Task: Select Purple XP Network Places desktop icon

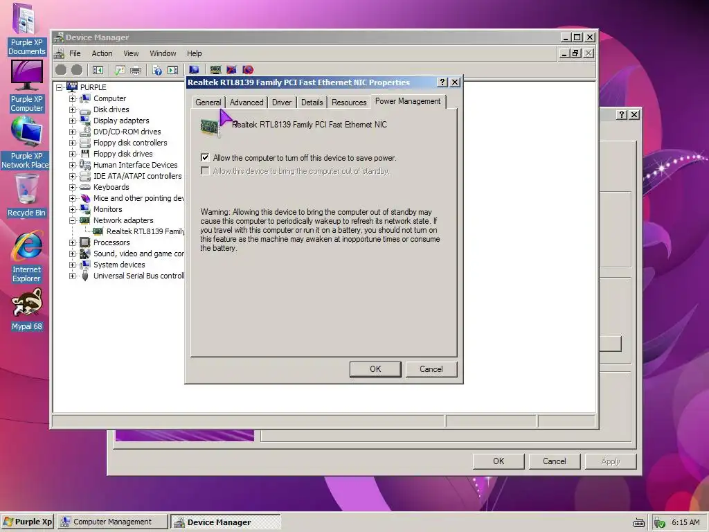Action: [x=26, y=143]
